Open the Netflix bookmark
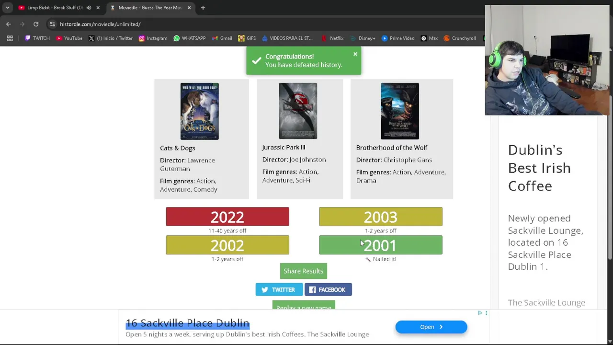The width and height of the screenshot is (613, 345). [x=332, y=38]
